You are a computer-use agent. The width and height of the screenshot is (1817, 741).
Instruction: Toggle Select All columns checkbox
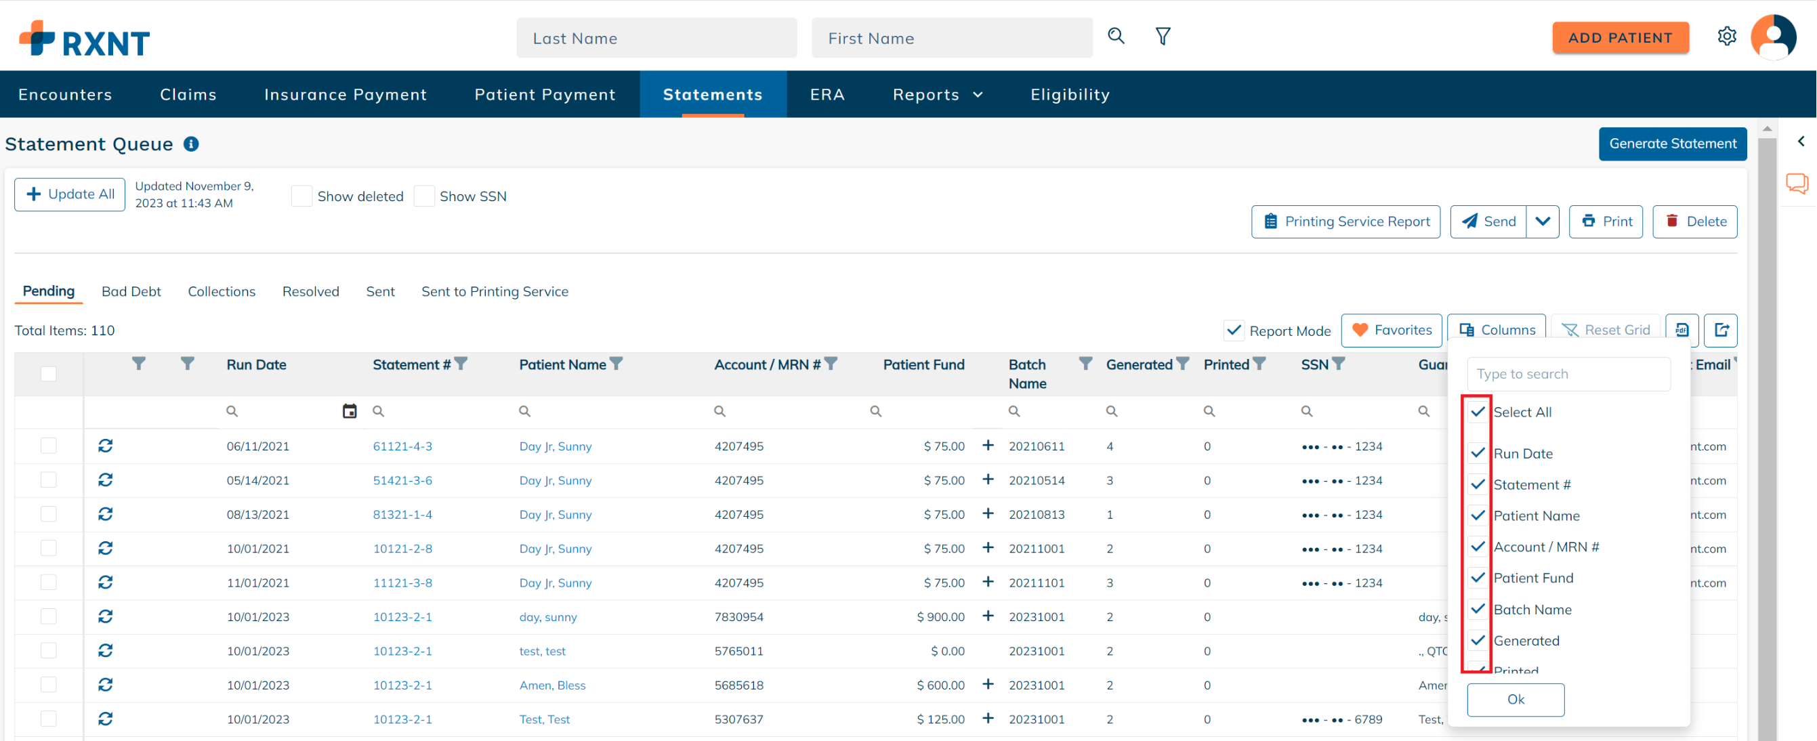tap(1478, 412)
